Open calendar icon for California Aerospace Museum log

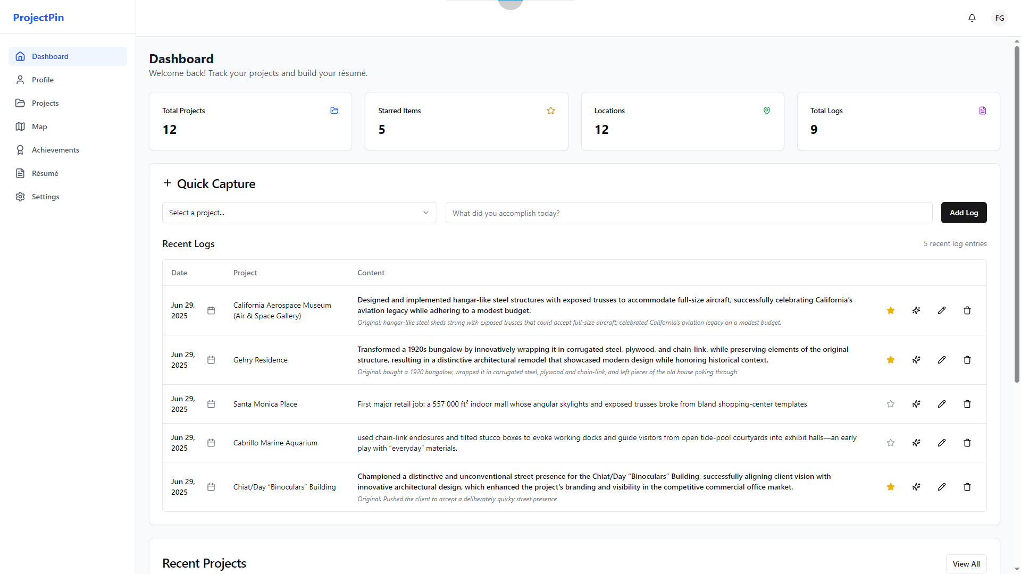[211, 310]
